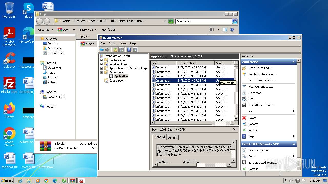Screen dimensions: 328x184
Task: Click New folder in tmp window
Action: pyautogui.click(x=108, y=30)
